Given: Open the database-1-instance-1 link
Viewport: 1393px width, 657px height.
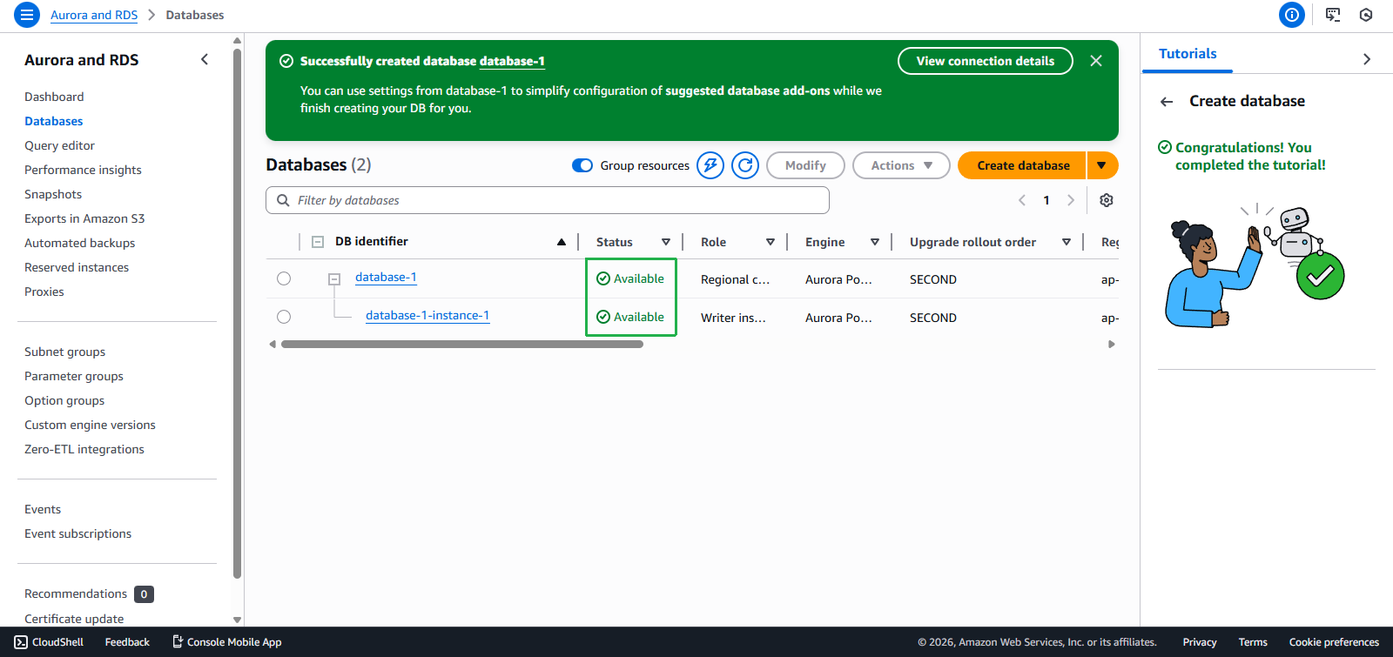Looking at the screenshot, I should tap(427, 316).
